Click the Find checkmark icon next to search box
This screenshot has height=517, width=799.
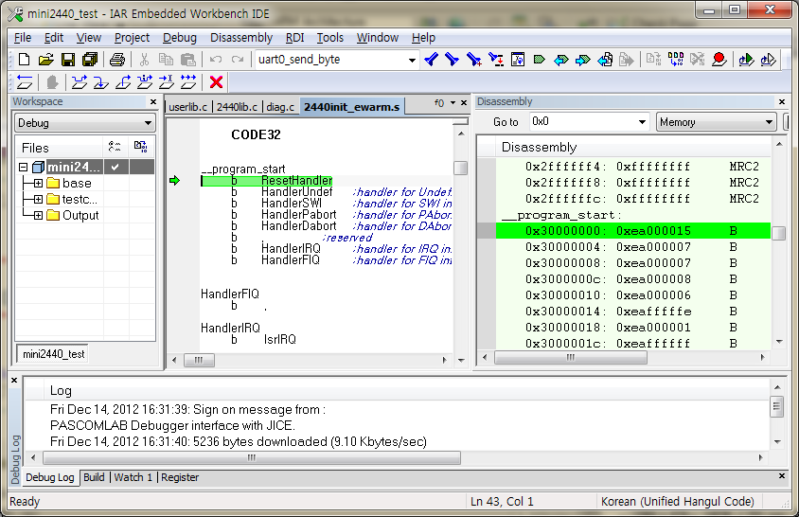pyautogui.click(x=431, y=60)
